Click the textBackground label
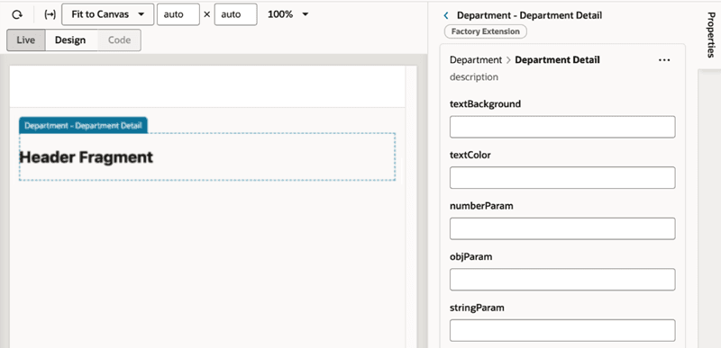 click(485, 104)
